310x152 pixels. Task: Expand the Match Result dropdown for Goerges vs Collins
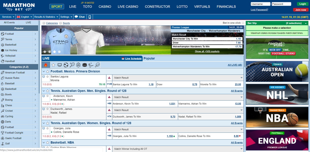[x=241, y=129]
